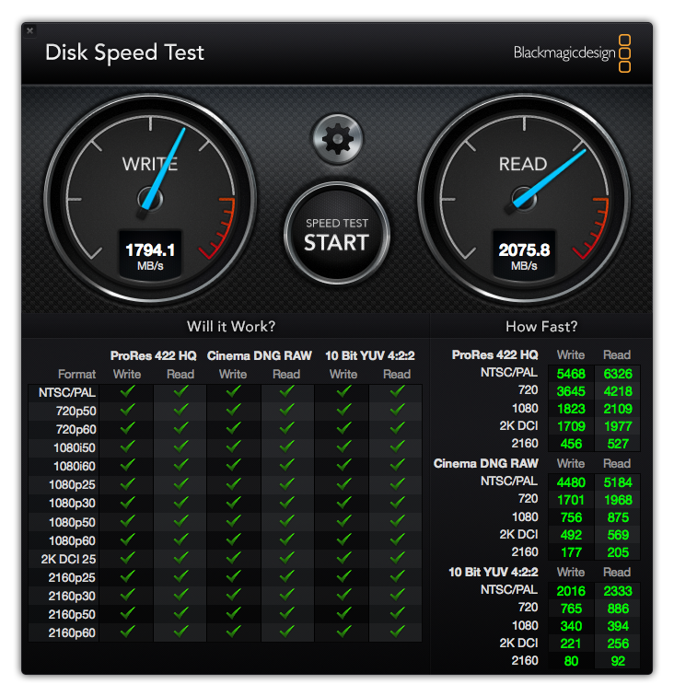Click 720p50 10 Bit YUV Write checkmark

pos(343,411)
